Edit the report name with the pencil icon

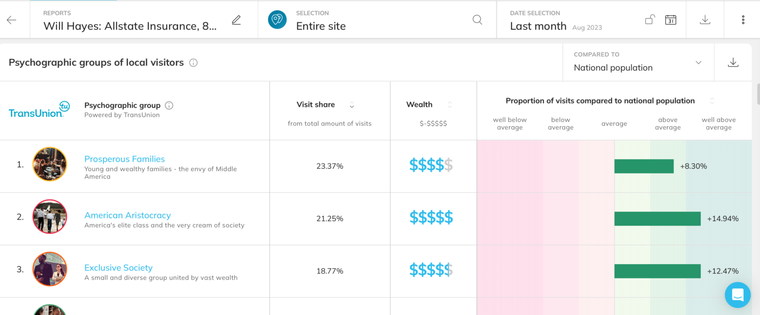tap(236, 20)
